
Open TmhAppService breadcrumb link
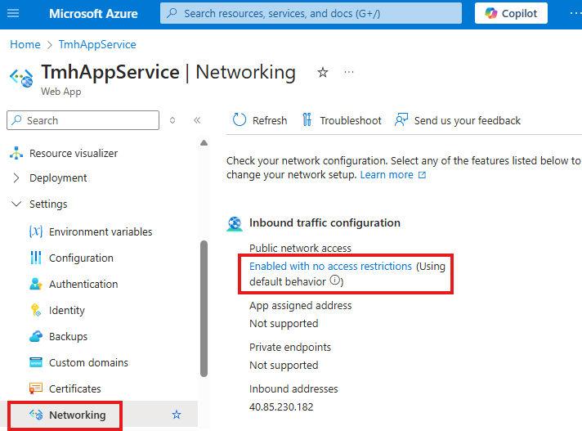[x=97, y=44]
